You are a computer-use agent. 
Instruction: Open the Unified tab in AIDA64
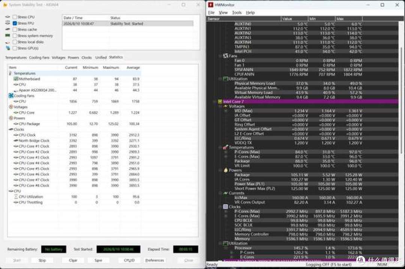[x=101, y=58]
